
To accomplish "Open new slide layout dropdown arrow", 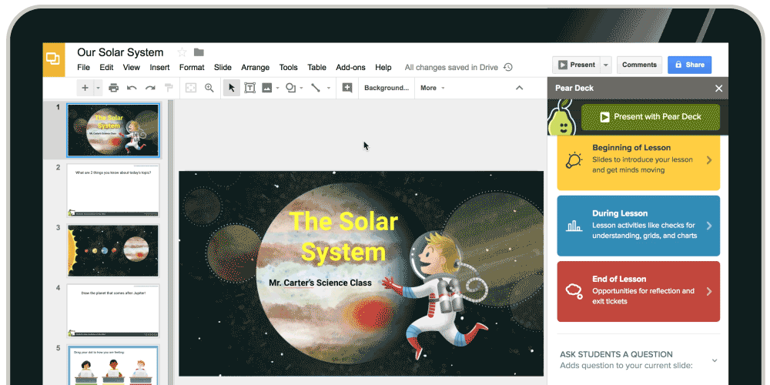I will pos(98,88).
